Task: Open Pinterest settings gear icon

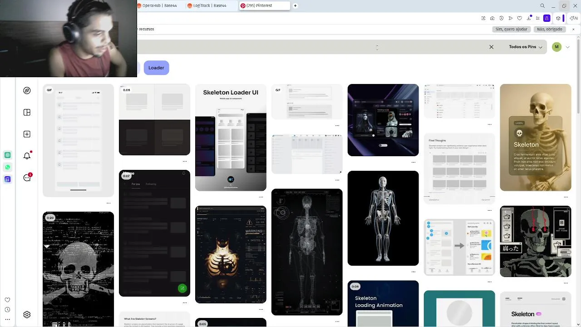Action: (x=27, y=314)
